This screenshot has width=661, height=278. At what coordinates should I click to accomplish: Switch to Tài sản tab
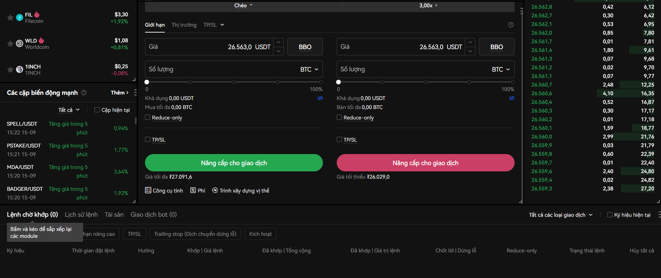[x=114, y=215]
